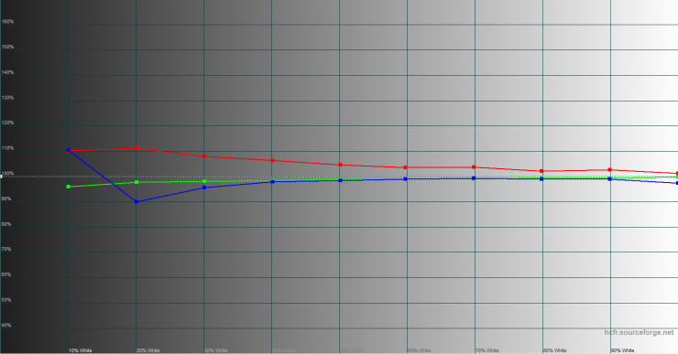Click the hcfr.sourceforge.net watermark text
The image size is (678, 354).
639,332
